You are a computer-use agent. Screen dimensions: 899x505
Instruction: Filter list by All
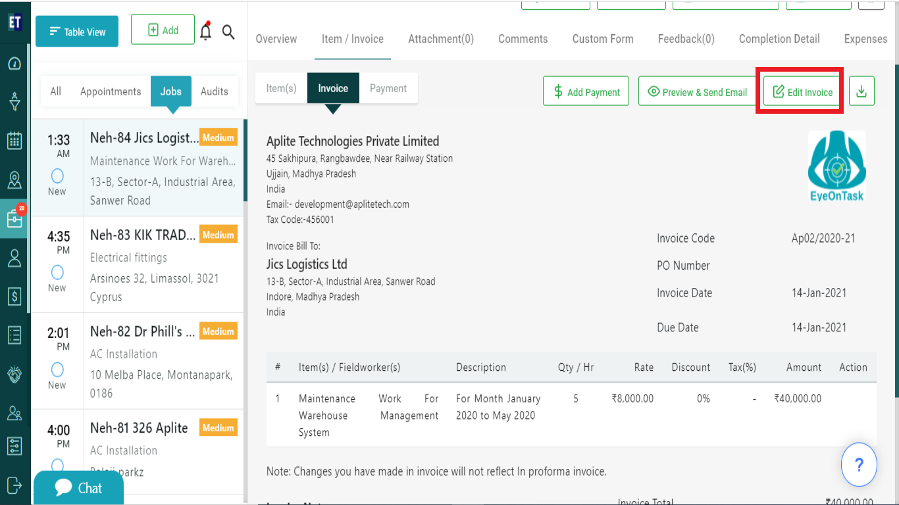coord(56,91)
